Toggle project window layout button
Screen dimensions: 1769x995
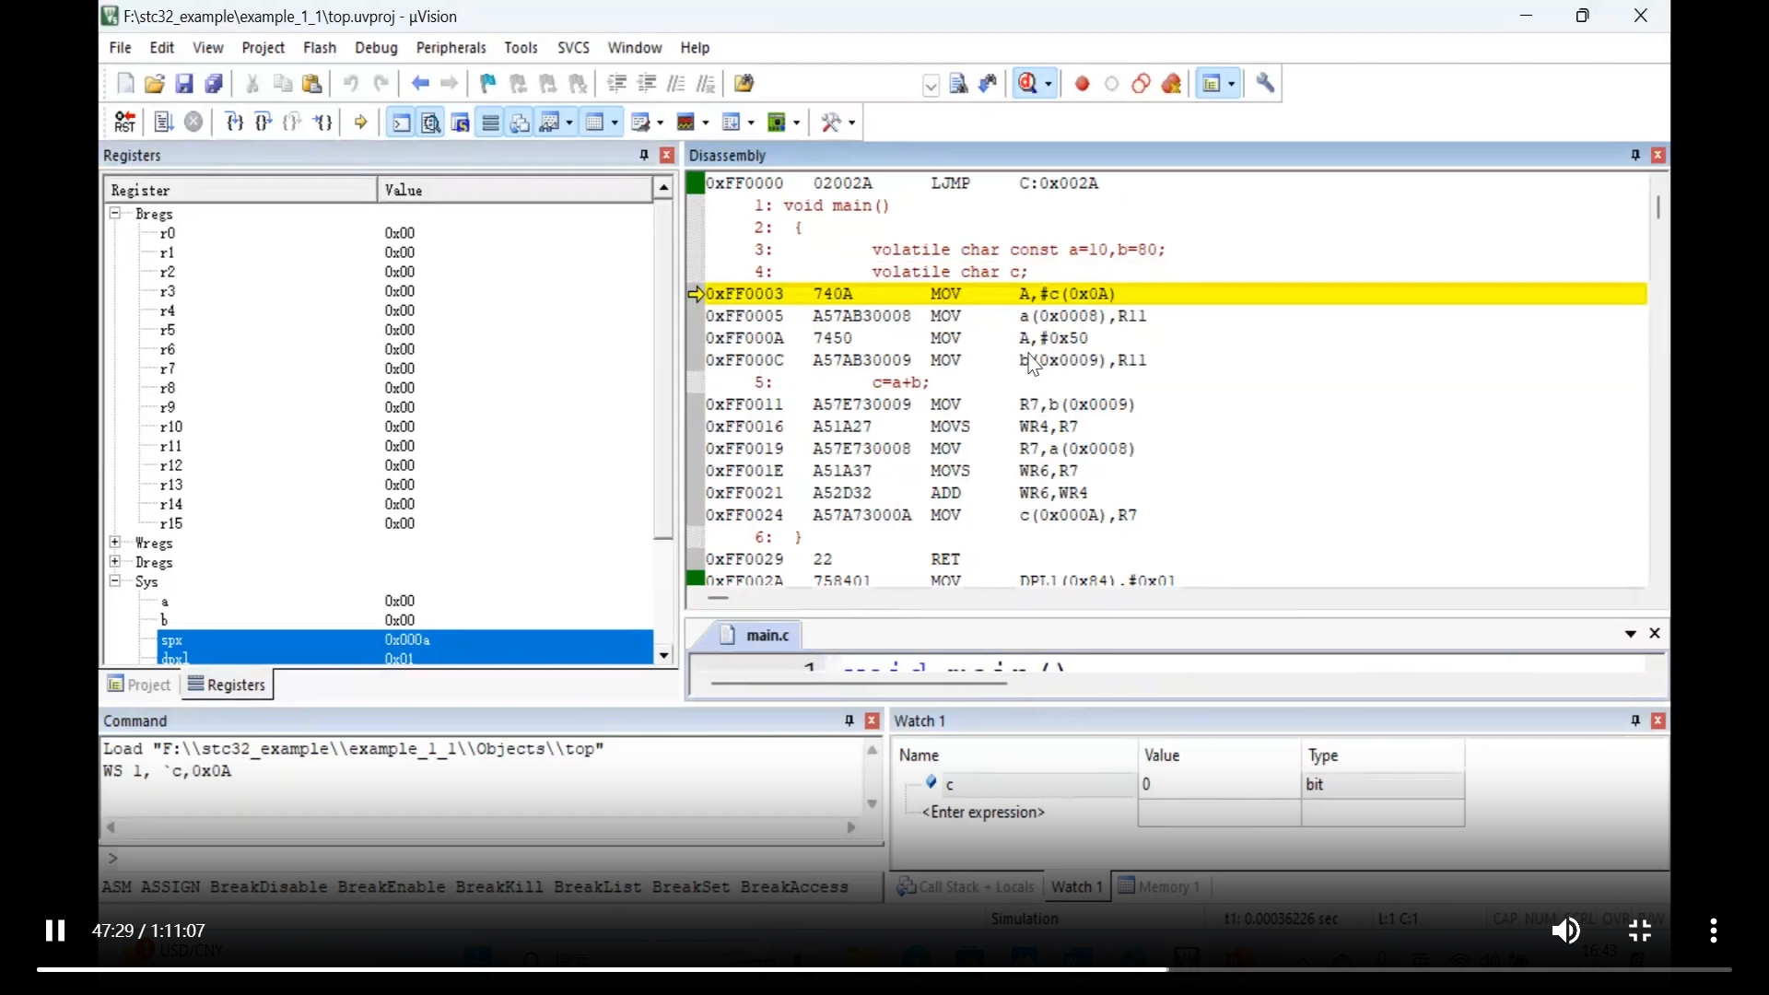(1213, 84)
